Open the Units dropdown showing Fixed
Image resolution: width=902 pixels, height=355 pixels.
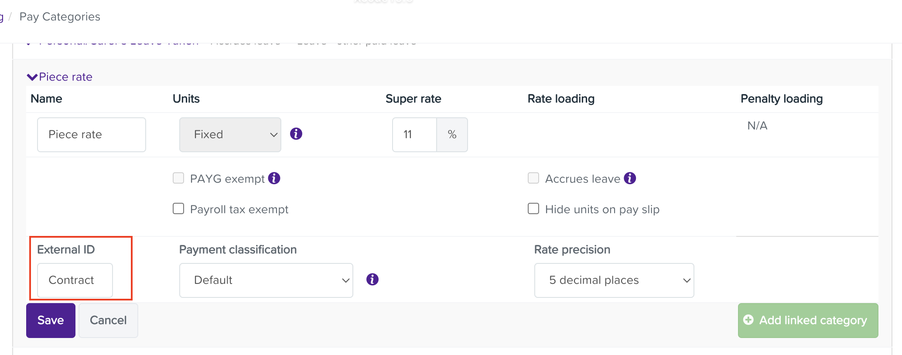tap(230, 134)
